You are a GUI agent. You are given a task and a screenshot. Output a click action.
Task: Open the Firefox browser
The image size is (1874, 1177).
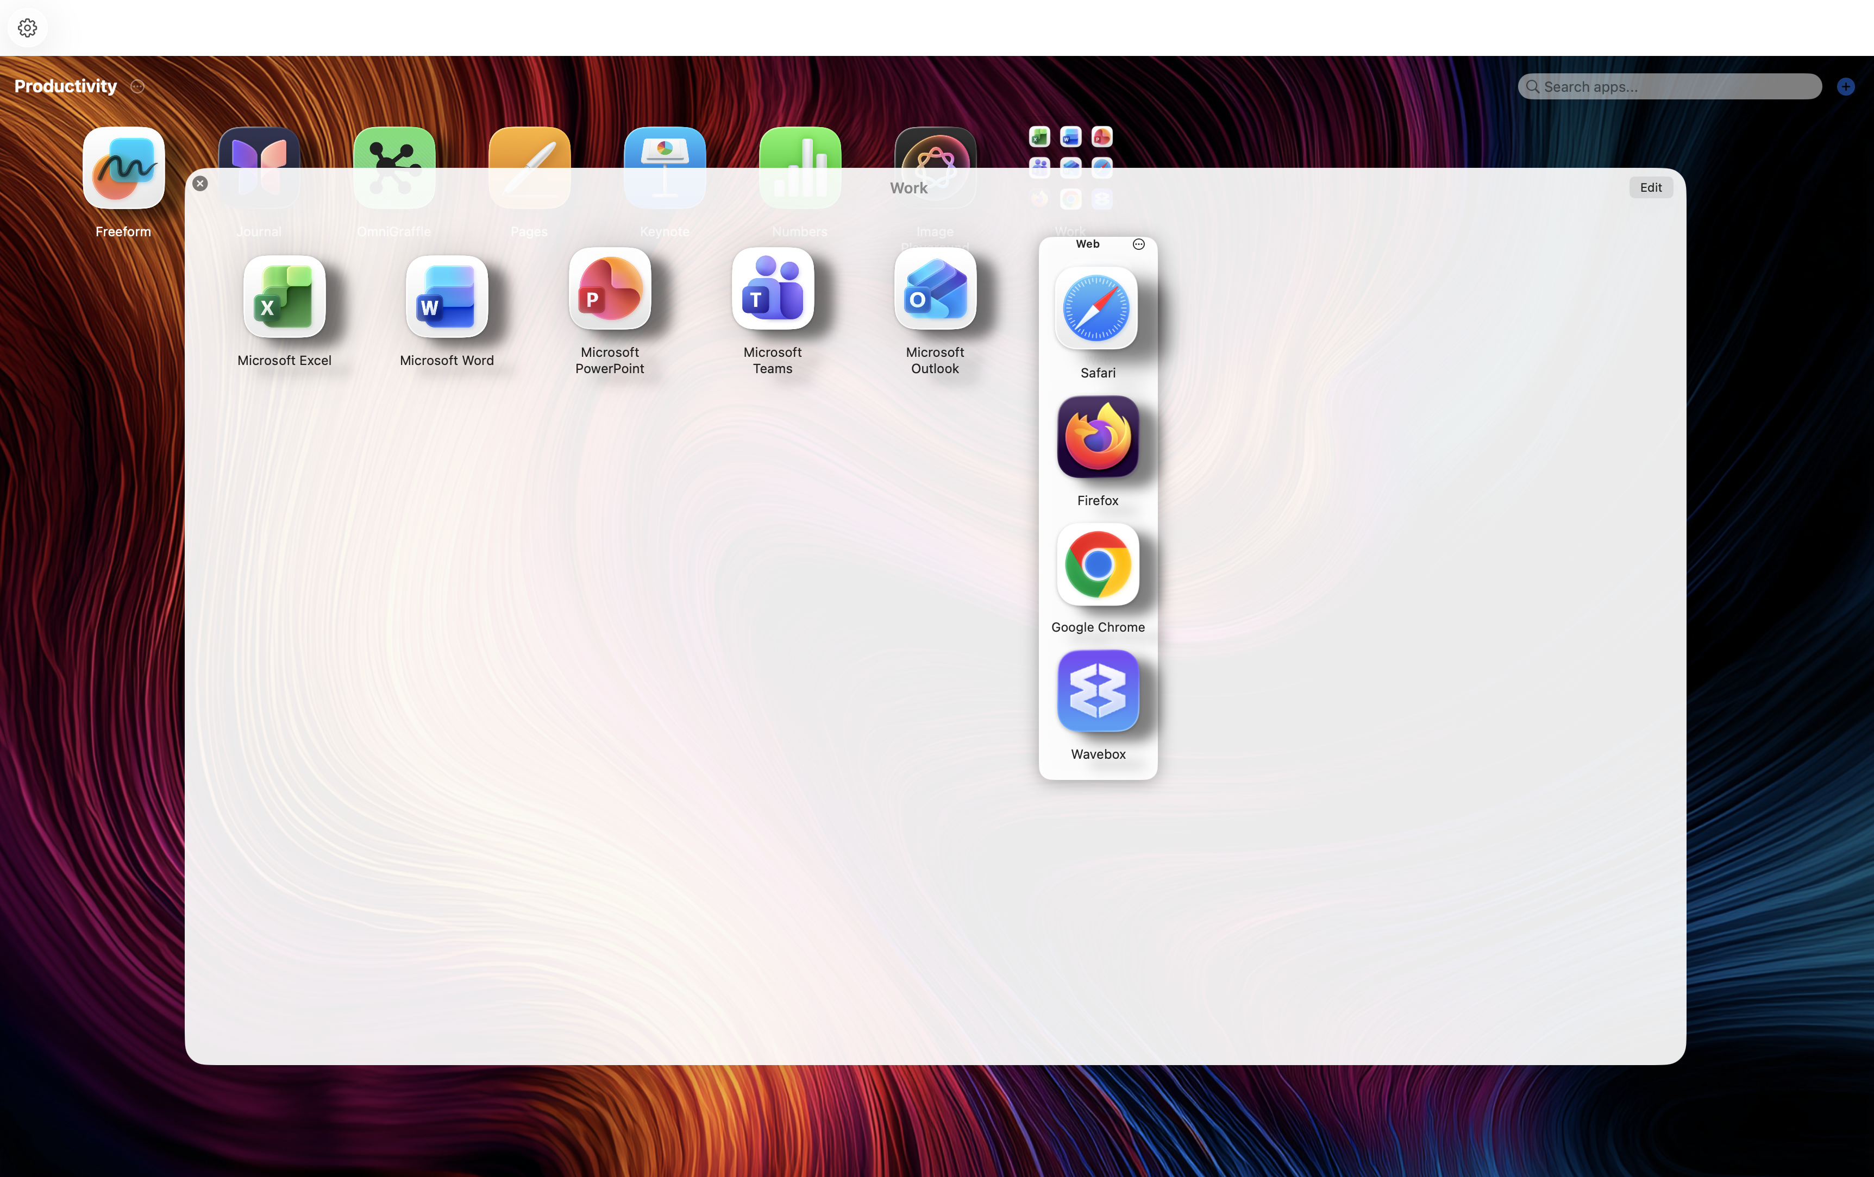[1098, 436]
